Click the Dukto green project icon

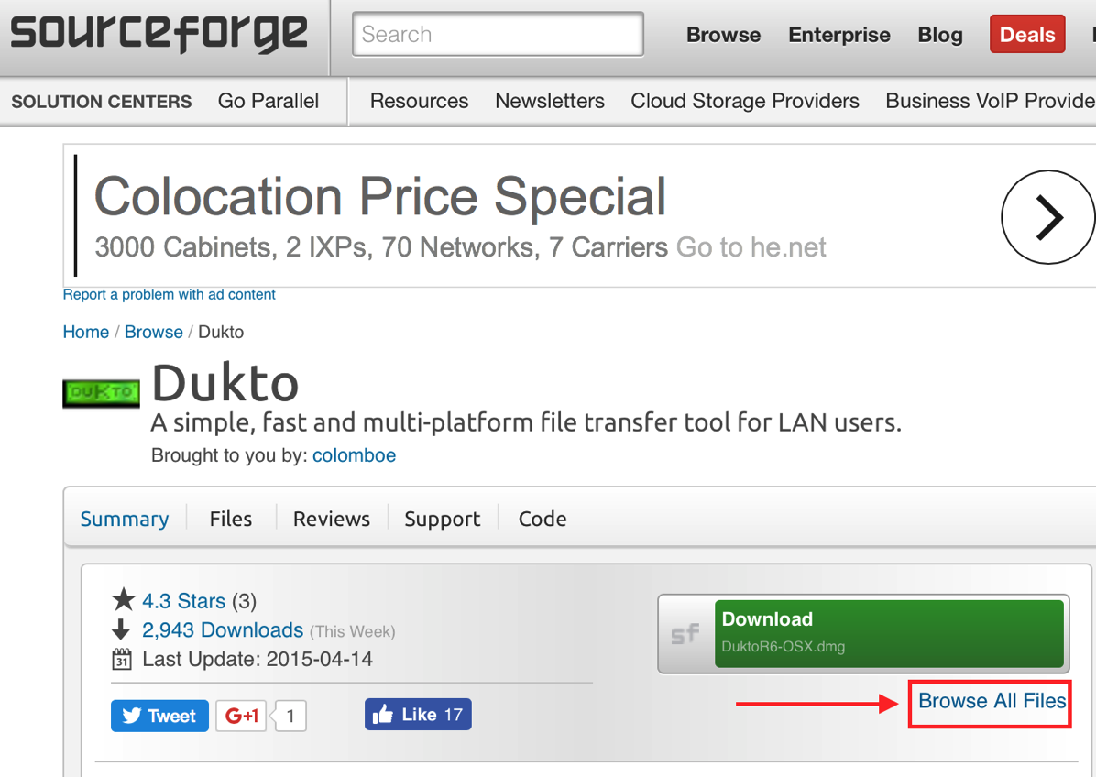coord(102,393)
